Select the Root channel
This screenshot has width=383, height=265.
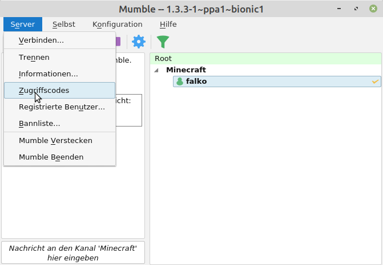(x=163, y=59)
